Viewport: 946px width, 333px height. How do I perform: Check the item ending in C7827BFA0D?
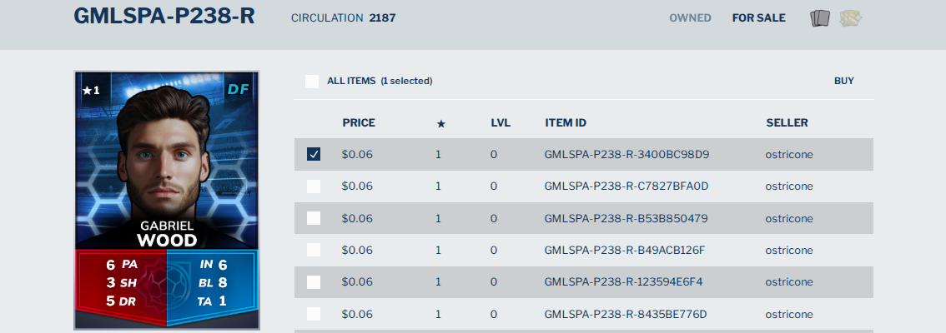[314, 186]
